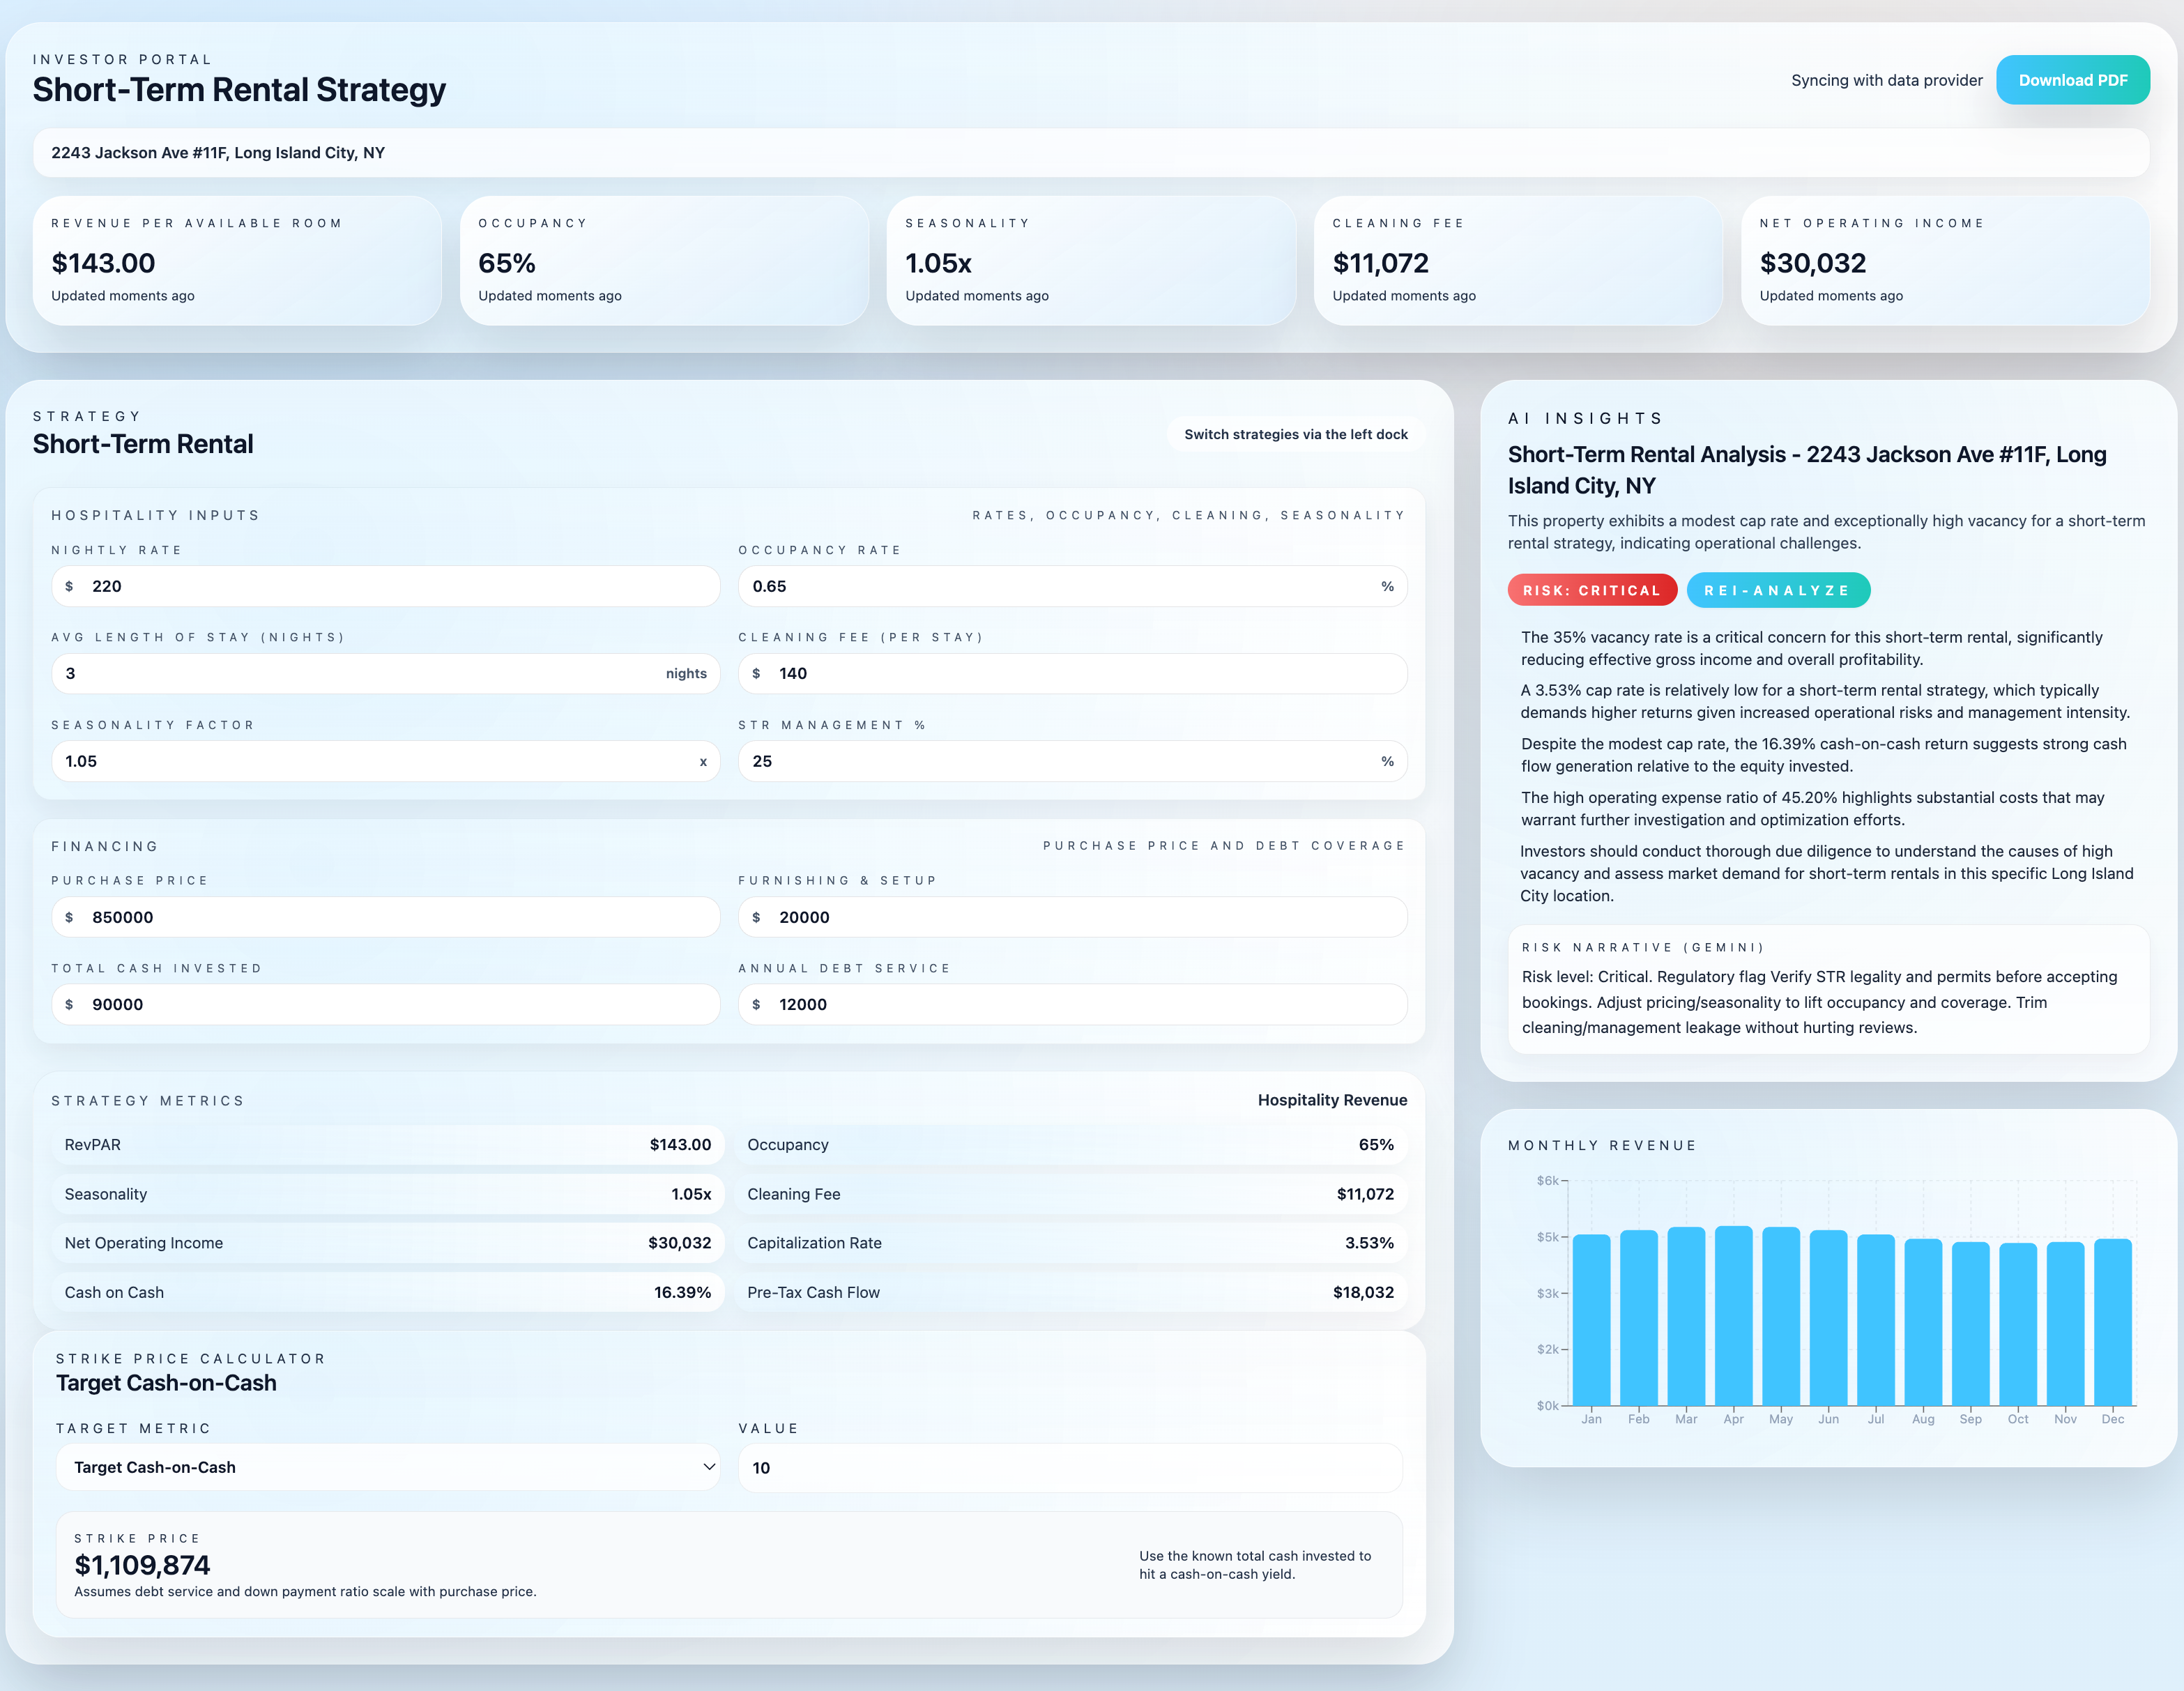Select the STR Management percentage field
Viewport: 2184px width, 1691px height.
point(1071,760)
